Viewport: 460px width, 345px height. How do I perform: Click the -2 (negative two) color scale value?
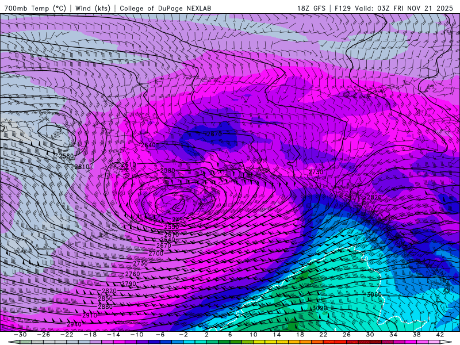tap(183, 335)
